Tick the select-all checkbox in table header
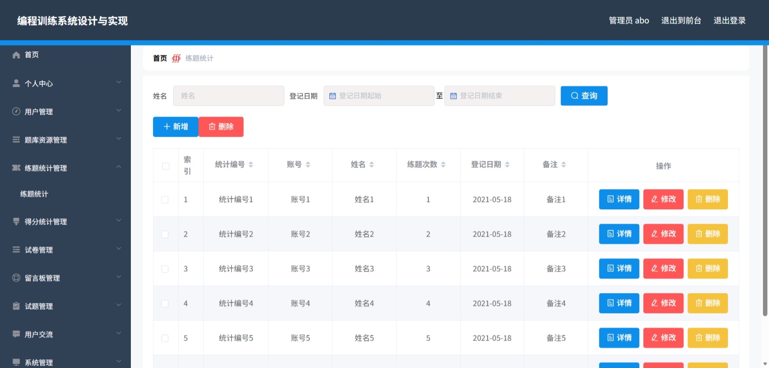The height and width of the screenshot is (368, 769). (166, 166)
